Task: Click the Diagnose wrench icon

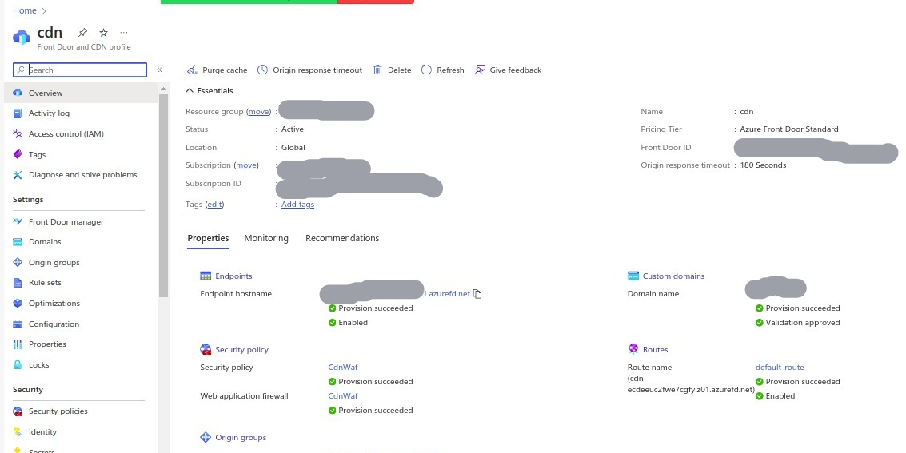Action: pos(18,175)
